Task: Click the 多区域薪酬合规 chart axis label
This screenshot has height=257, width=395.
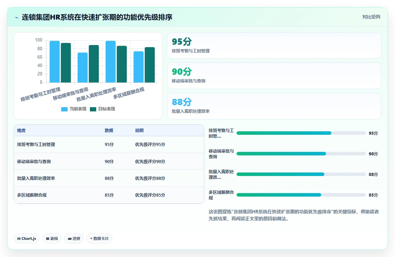Action: (x=129, y=93)
